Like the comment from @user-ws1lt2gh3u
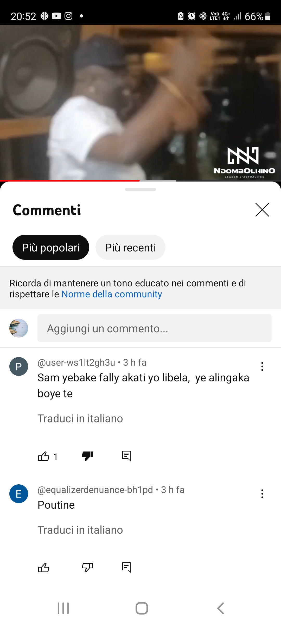The width and height of the screenshot is (281, 626). (44, 456)
